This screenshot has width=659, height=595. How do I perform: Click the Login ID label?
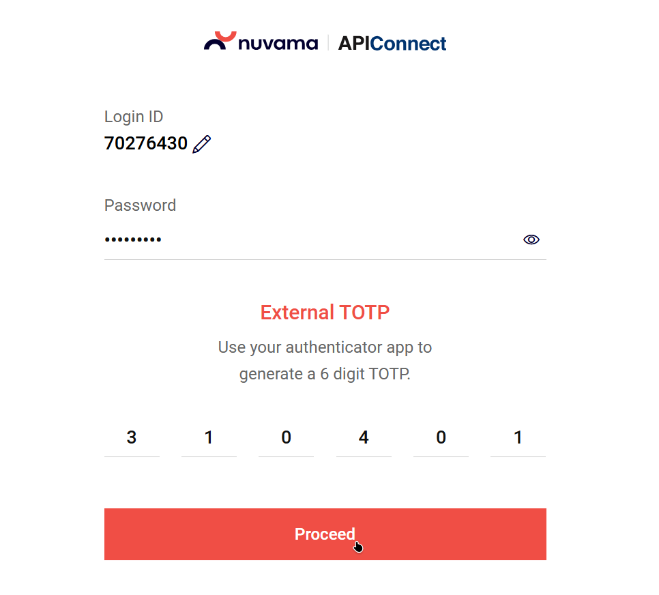click(x=134, y=117)
